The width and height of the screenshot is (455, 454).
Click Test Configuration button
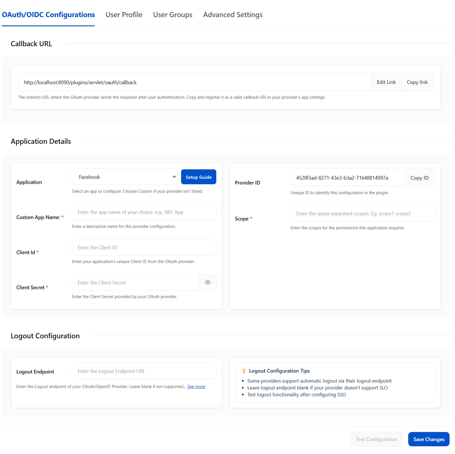click(376, 439)
